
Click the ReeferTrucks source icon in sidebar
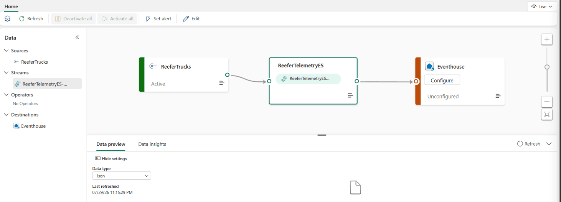click(16, 62)
